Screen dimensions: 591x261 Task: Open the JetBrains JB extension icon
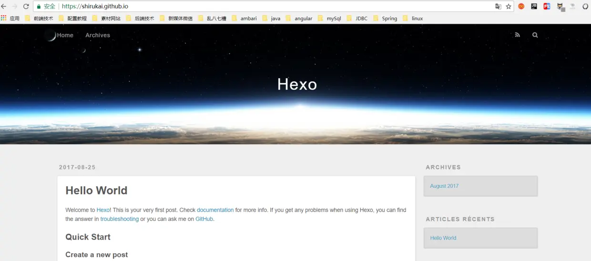click(534, 7)
